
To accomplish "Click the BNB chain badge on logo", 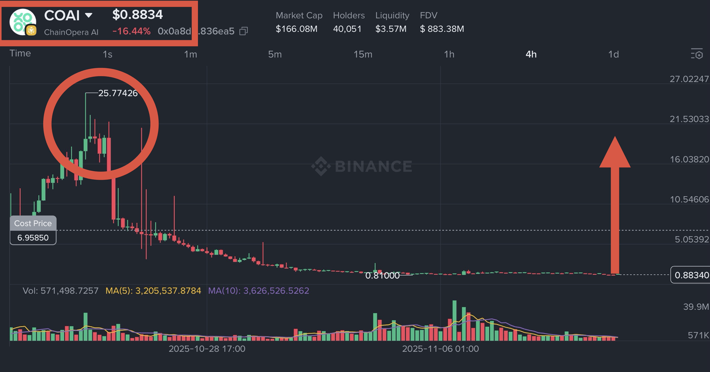I will click(x=31, y=30).
